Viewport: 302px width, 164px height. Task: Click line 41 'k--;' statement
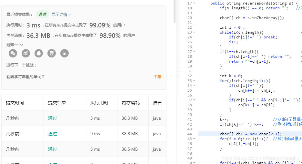tap(224, 119)
